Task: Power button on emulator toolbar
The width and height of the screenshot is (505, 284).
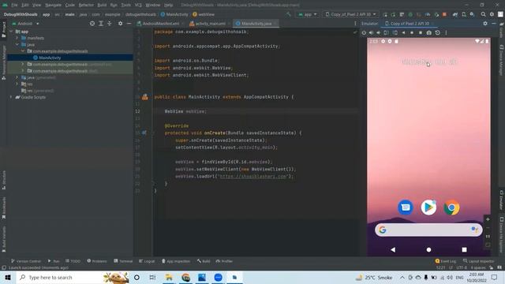Action: [x=364, y=32]
